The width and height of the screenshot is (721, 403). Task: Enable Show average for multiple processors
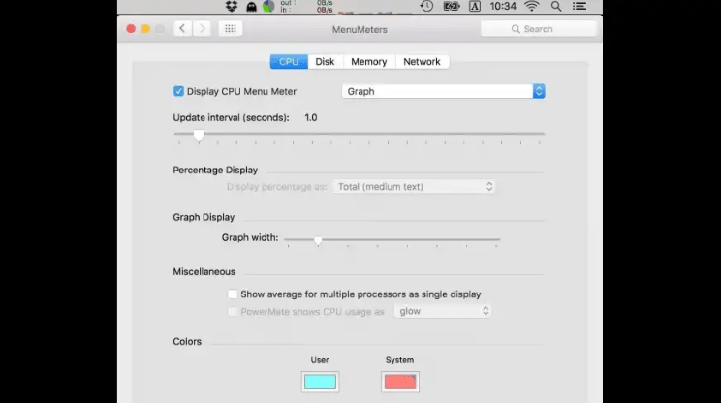[233, 294]
